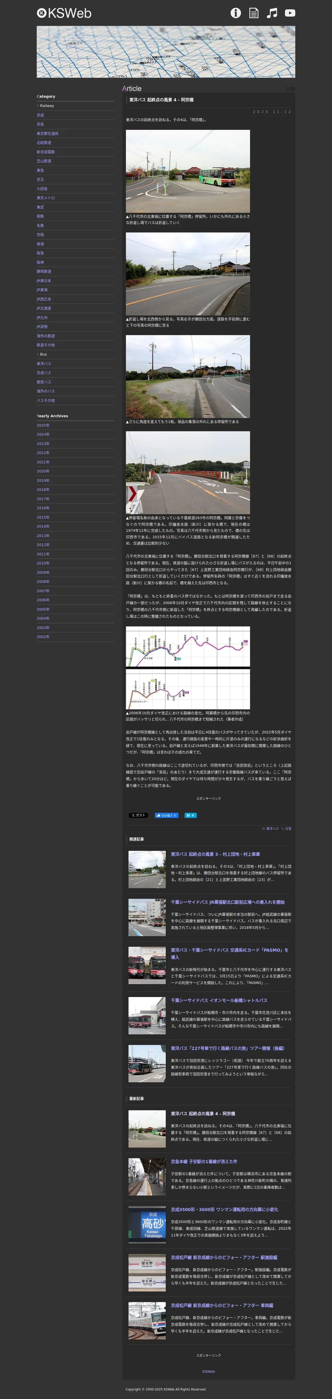Open the music note icon in header

[272, 13]
